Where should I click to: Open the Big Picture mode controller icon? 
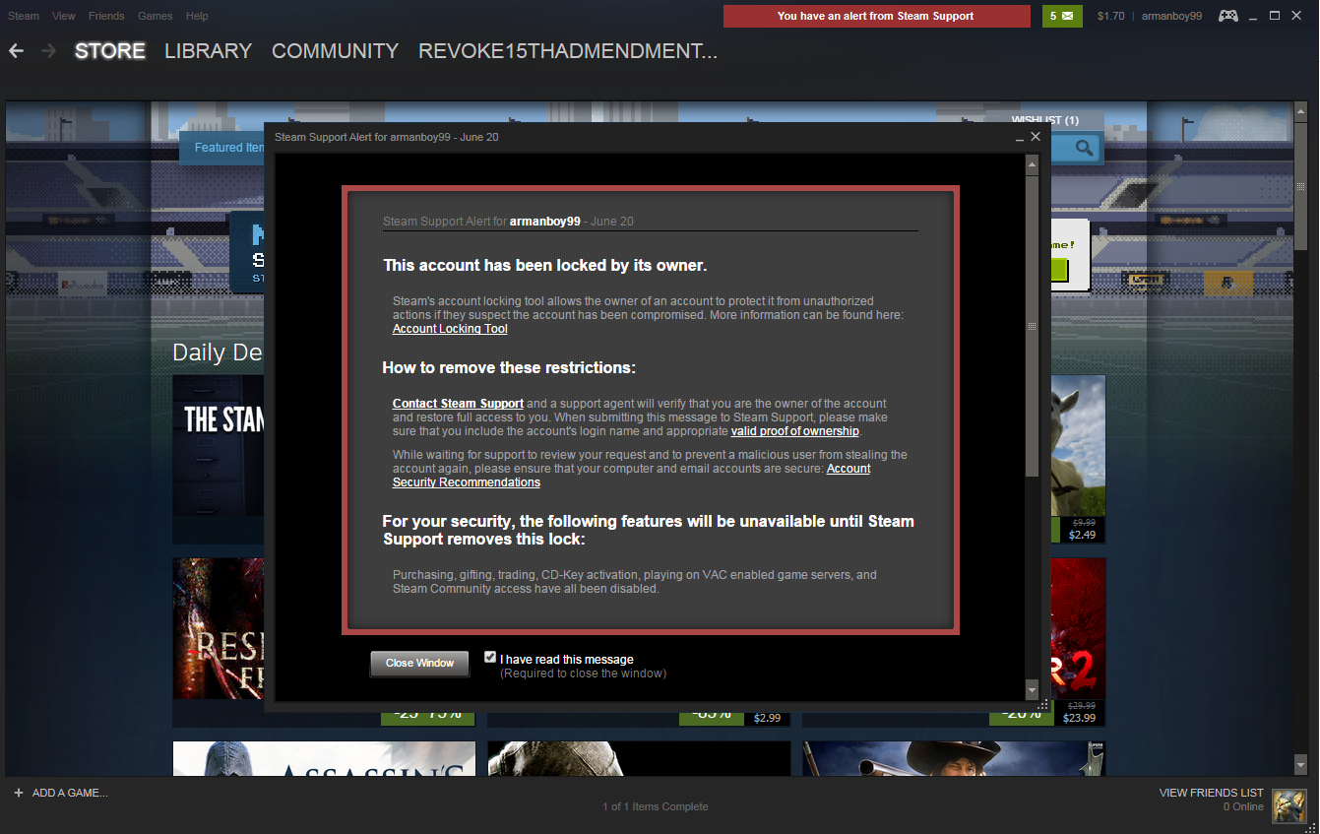click(x=1228, y=16)
